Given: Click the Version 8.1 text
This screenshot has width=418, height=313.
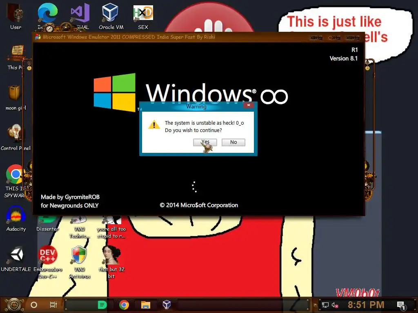Looking at the screenshot, I should point(343,58).
